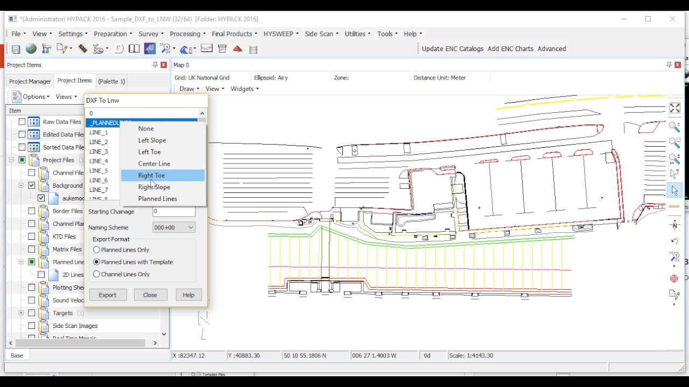Click the hardware setup icon beside globe
689x387 pixels.
tap(47, 49)
